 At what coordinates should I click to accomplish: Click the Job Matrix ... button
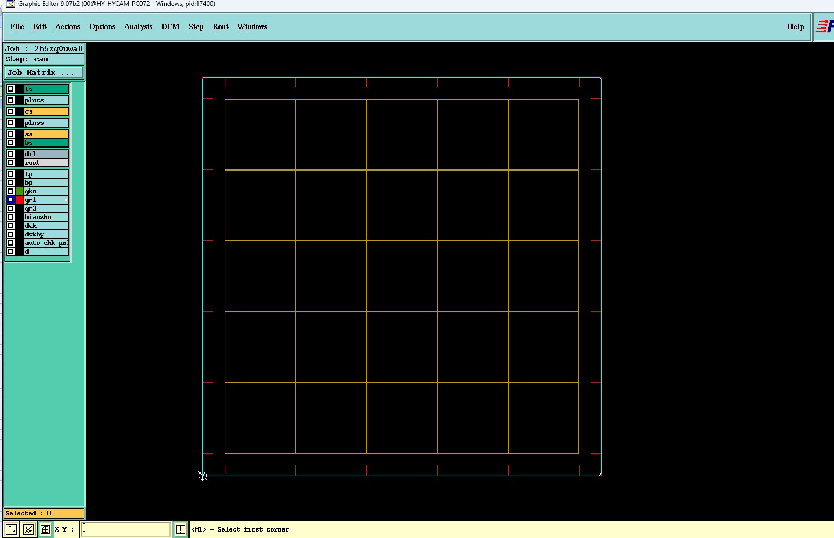[x=44, y=72]
